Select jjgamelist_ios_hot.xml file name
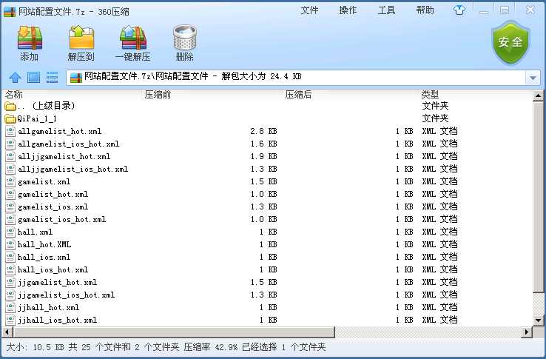This screenshot has height=359, width=546. tap(66, 295)
